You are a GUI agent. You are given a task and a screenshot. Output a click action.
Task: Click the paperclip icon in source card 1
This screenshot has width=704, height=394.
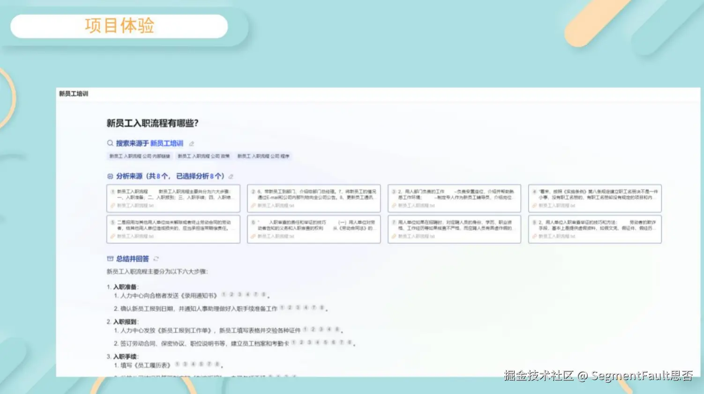[x=112, y=205]
